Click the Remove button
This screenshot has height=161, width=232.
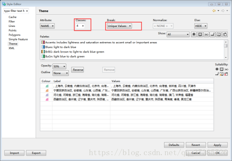[x=109, y=70]
